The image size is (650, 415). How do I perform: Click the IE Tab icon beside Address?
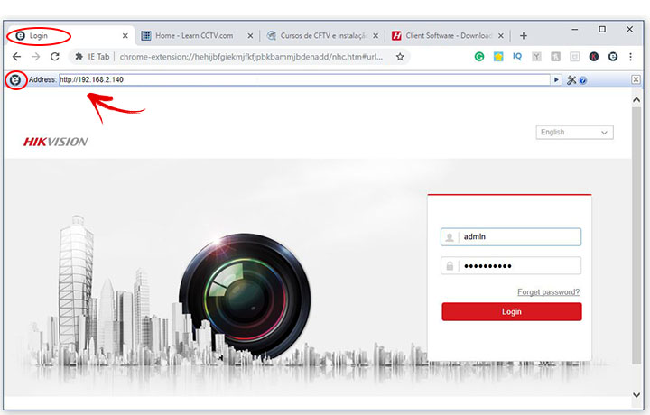tap(14, 80)
